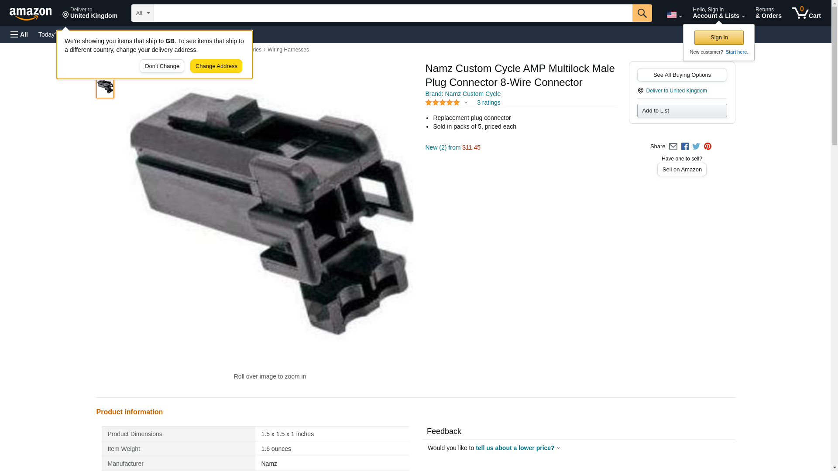This screenshot has width=838, height=471.
Task: Click the yellow Sign in button
Action: pos(719,38)
